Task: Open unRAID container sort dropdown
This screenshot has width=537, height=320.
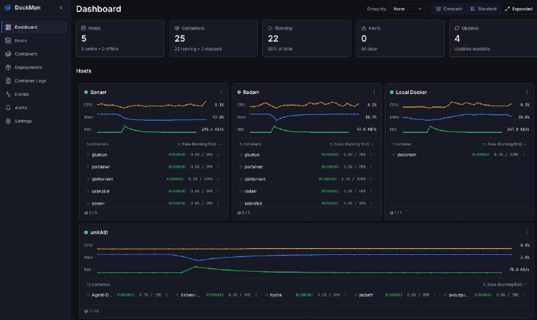Action: pyautogui.click(x=504, y=284)
